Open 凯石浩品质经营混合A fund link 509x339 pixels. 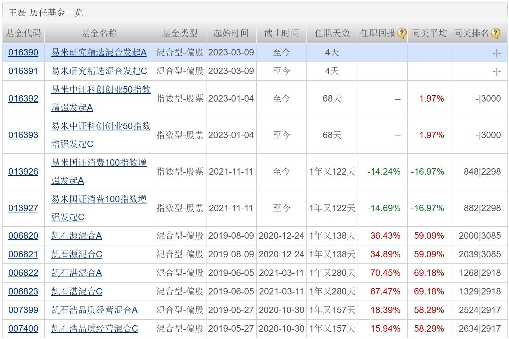[94, 310]
